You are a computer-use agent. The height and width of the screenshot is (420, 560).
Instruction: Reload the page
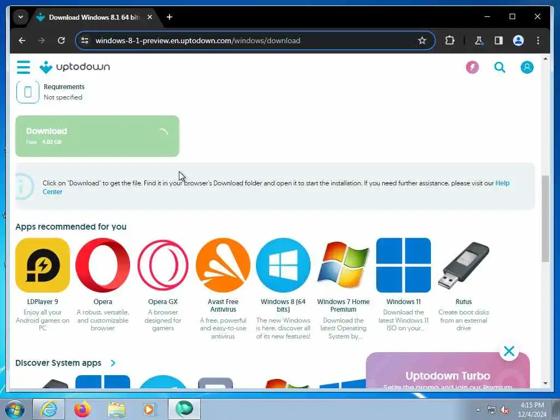click(x=61, y=40)
